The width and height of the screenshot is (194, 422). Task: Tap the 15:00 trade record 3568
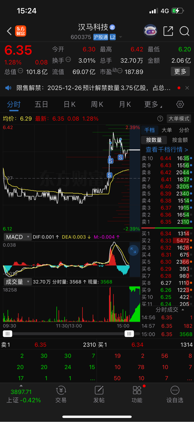(x=167, y=334)
